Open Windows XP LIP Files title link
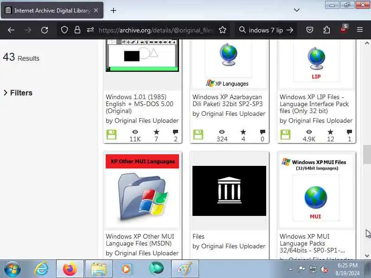The height and width of the screenshot is (278, 371). pos(314,104)
